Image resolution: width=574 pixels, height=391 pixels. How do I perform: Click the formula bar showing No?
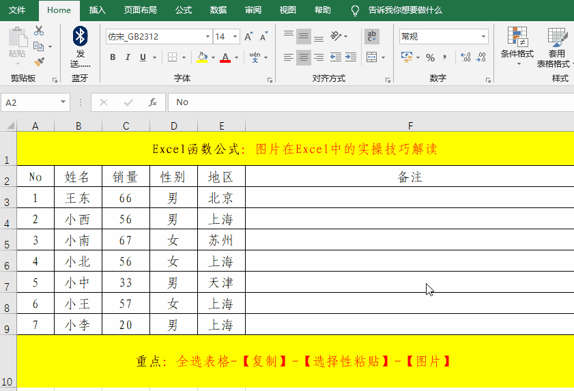coord(371,102)
